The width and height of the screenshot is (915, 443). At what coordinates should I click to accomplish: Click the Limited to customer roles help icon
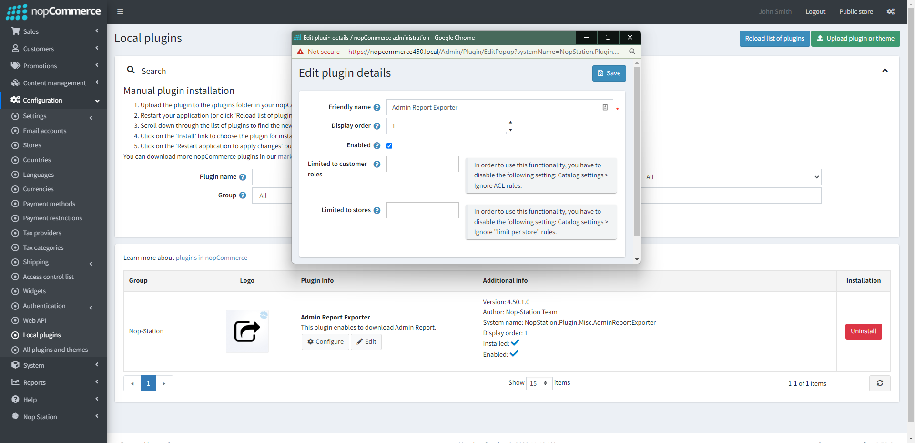[377, 165]
